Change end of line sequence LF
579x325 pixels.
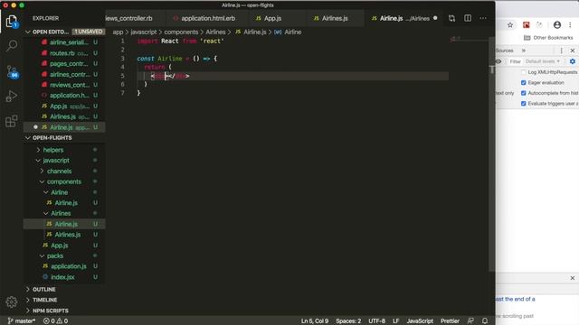coord(396,321)
